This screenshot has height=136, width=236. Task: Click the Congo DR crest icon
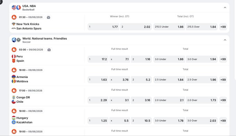point(14,97)
